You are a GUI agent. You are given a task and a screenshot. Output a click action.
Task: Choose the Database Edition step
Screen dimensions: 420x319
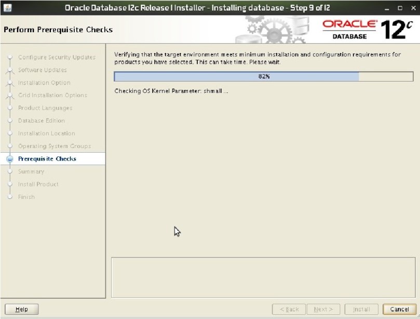point(42,121)
